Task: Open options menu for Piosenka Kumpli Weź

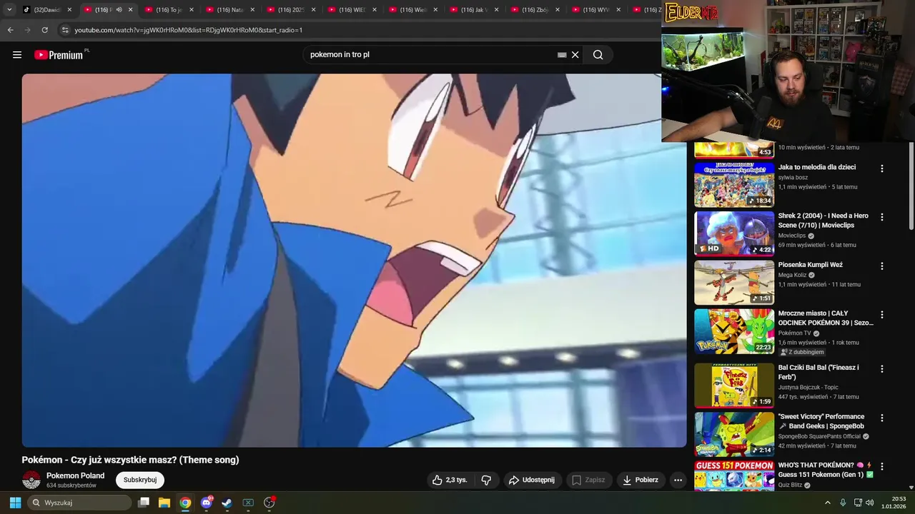Action: coord(882,266)
